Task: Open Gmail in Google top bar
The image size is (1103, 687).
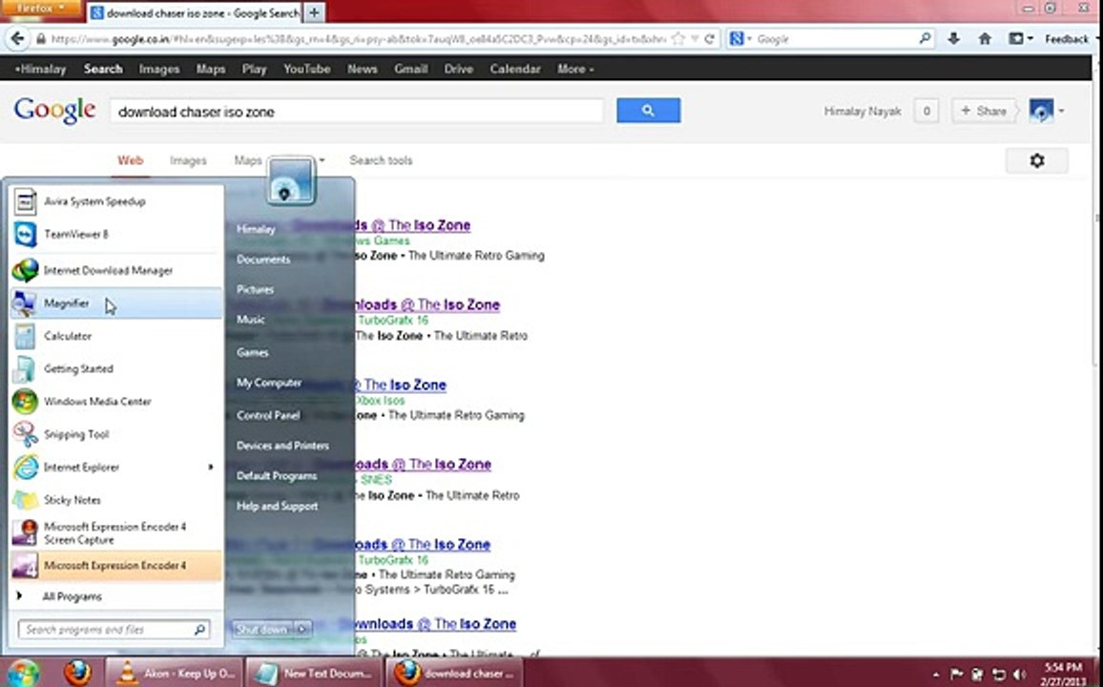Action: (411, 69)
